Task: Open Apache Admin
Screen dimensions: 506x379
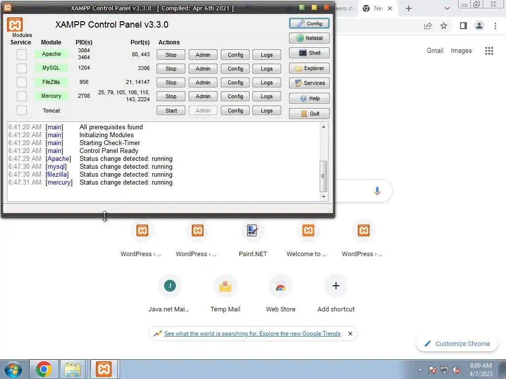Action: [x=203, y=55]
